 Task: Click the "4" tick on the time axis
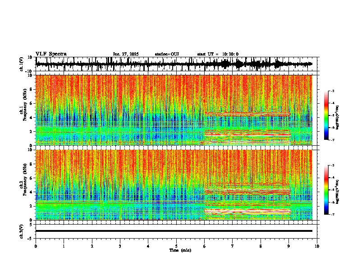[x=148, y=246]
